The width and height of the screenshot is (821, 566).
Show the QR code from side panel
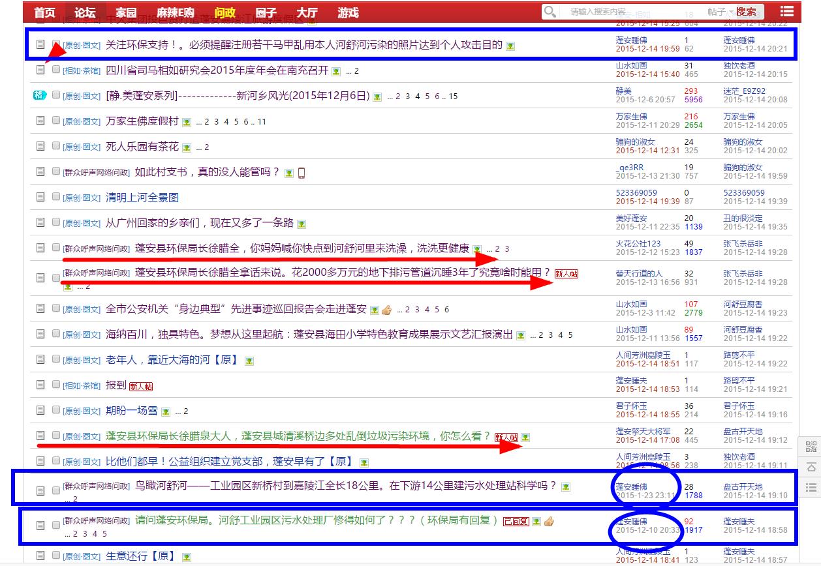pos(811,447)
